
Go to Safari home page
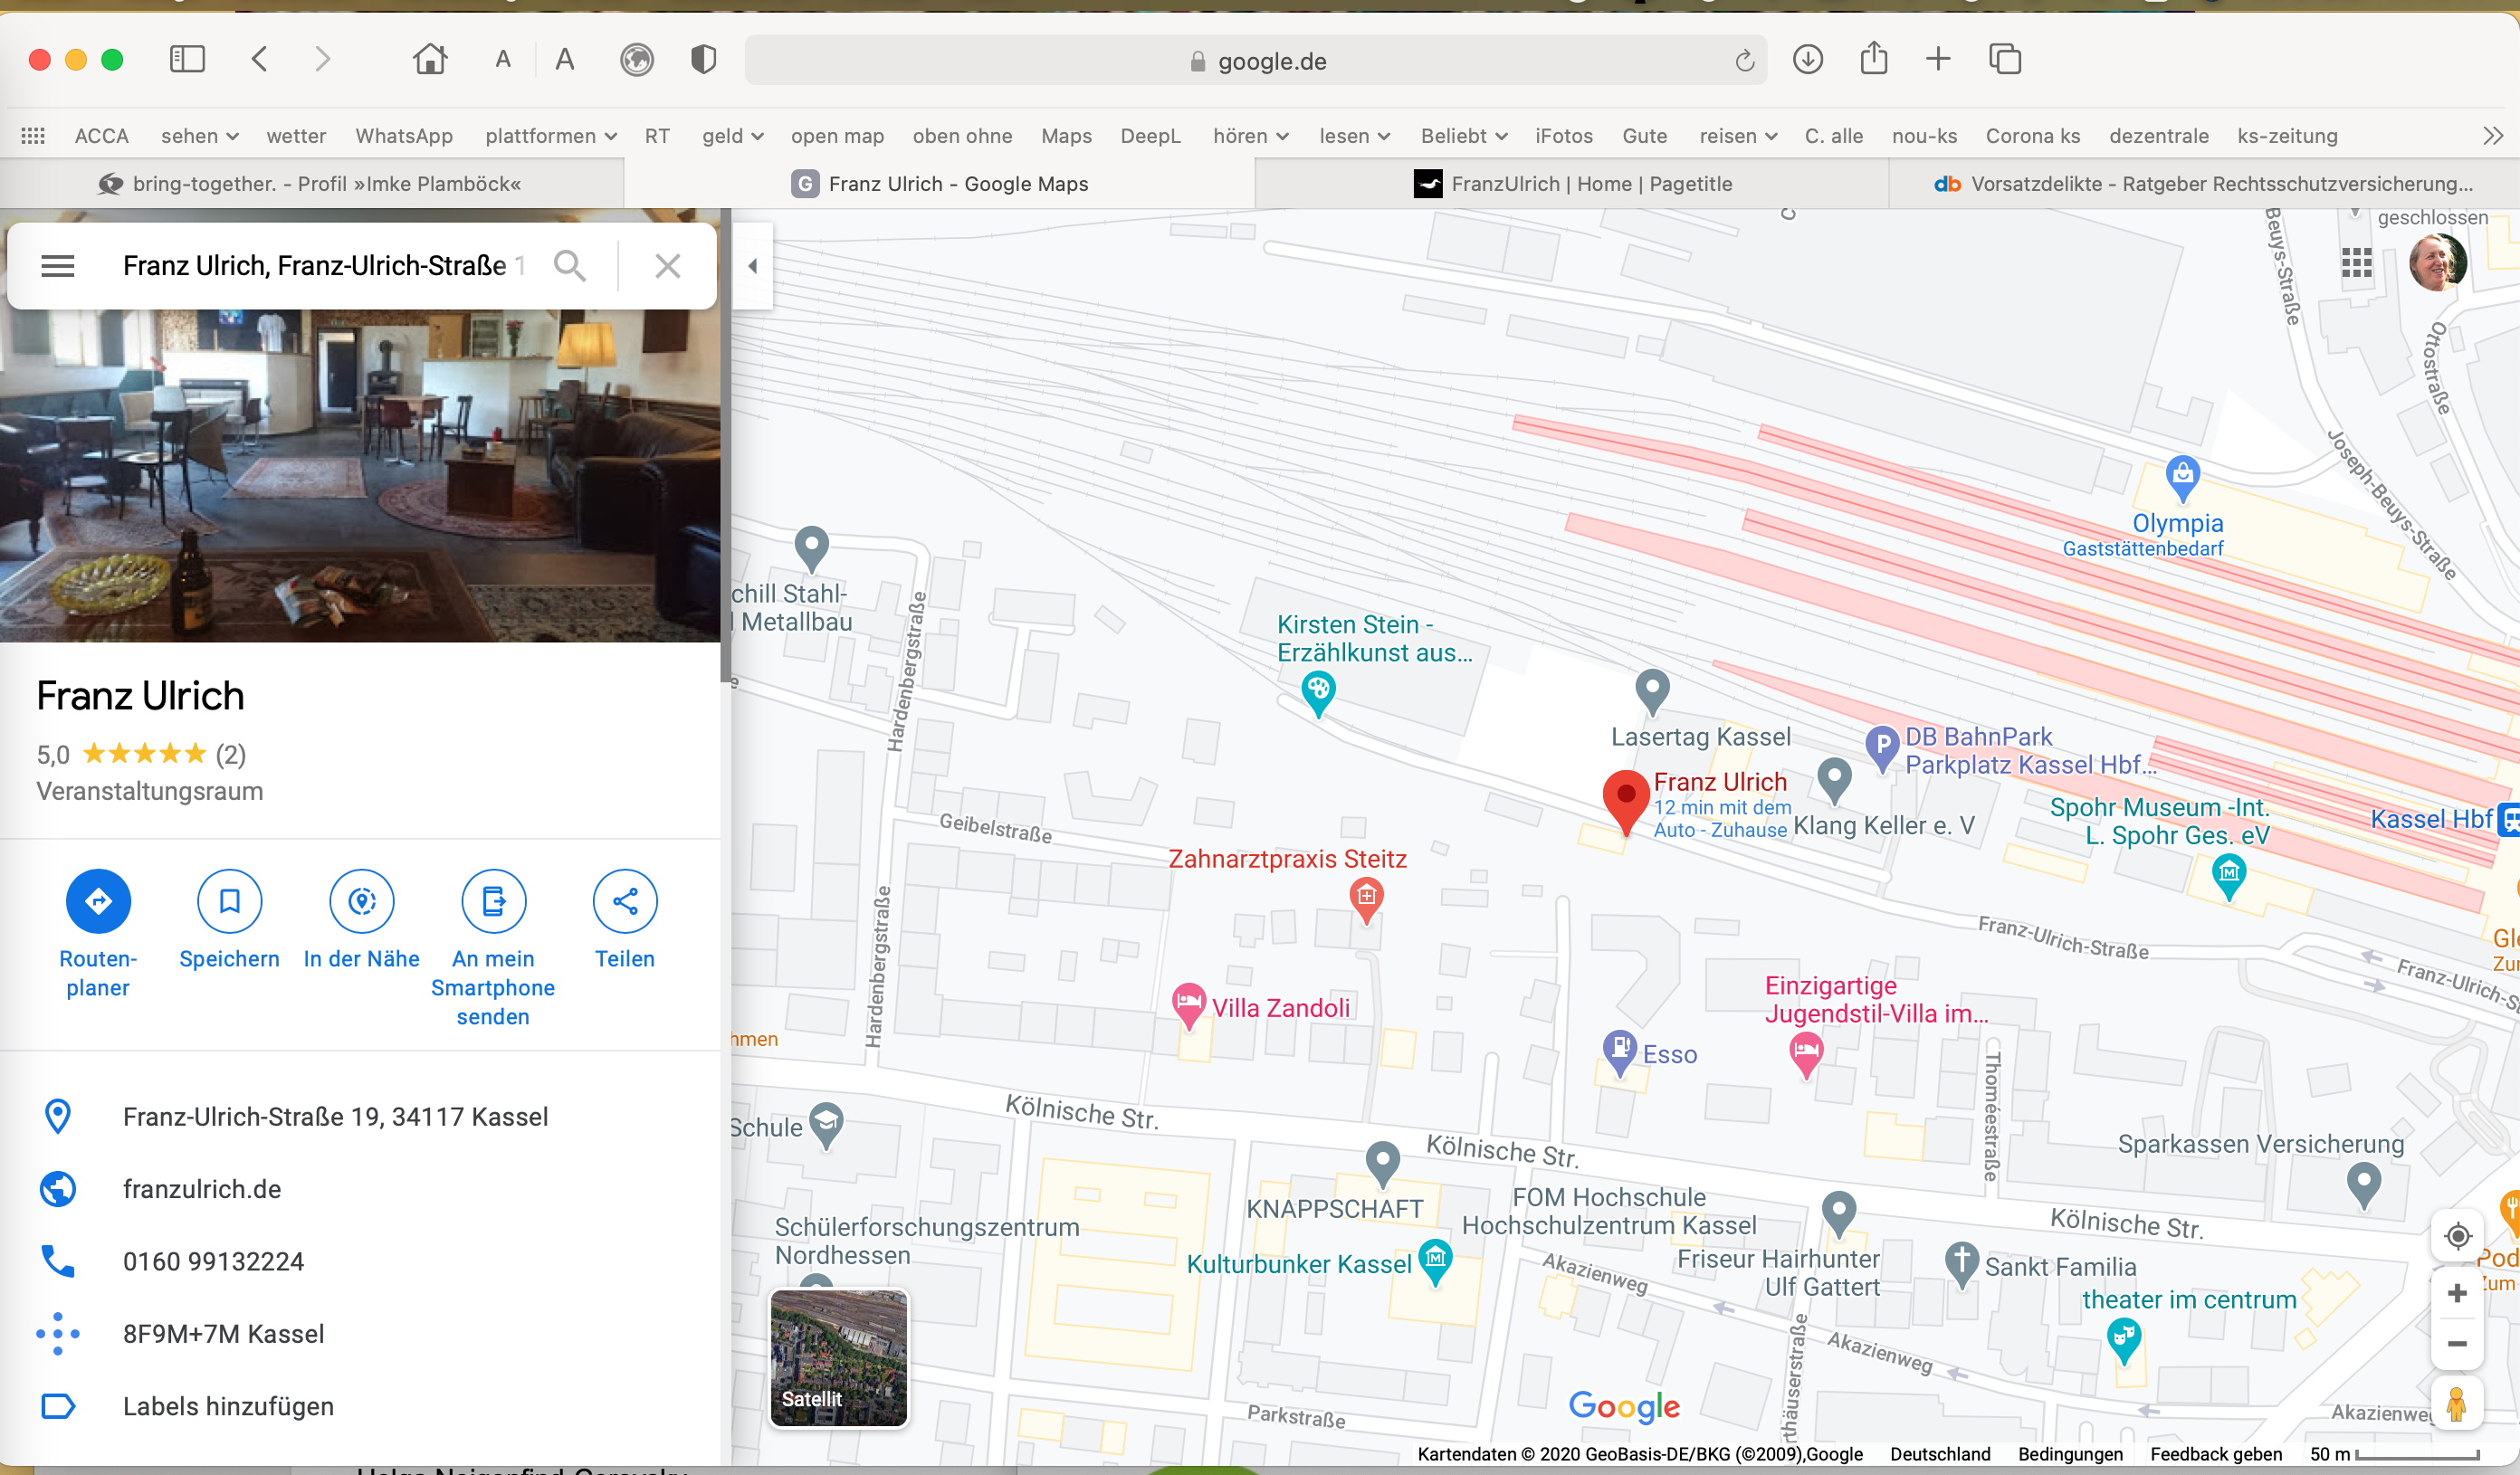(430, 60)
